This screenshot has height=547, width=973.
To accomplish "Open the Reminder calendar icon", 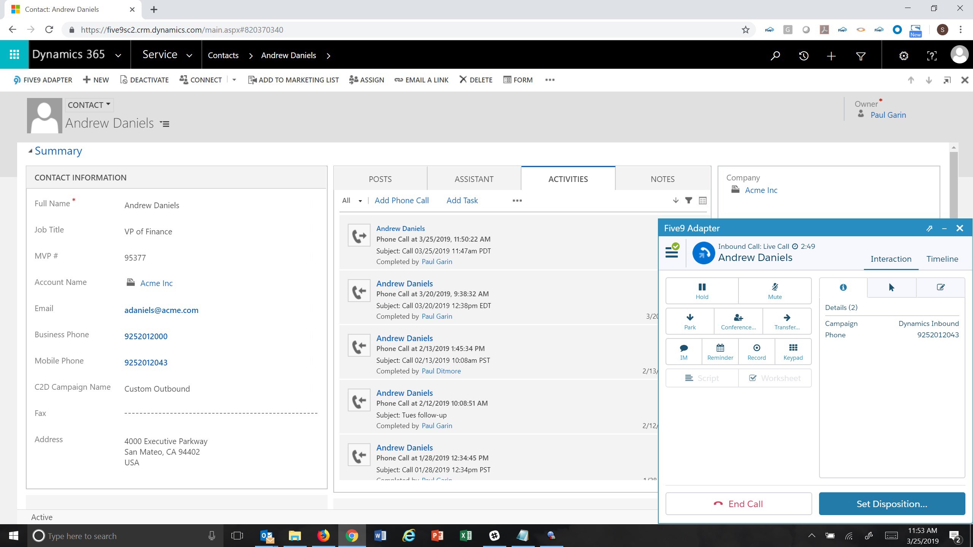I will click(720, 352).
